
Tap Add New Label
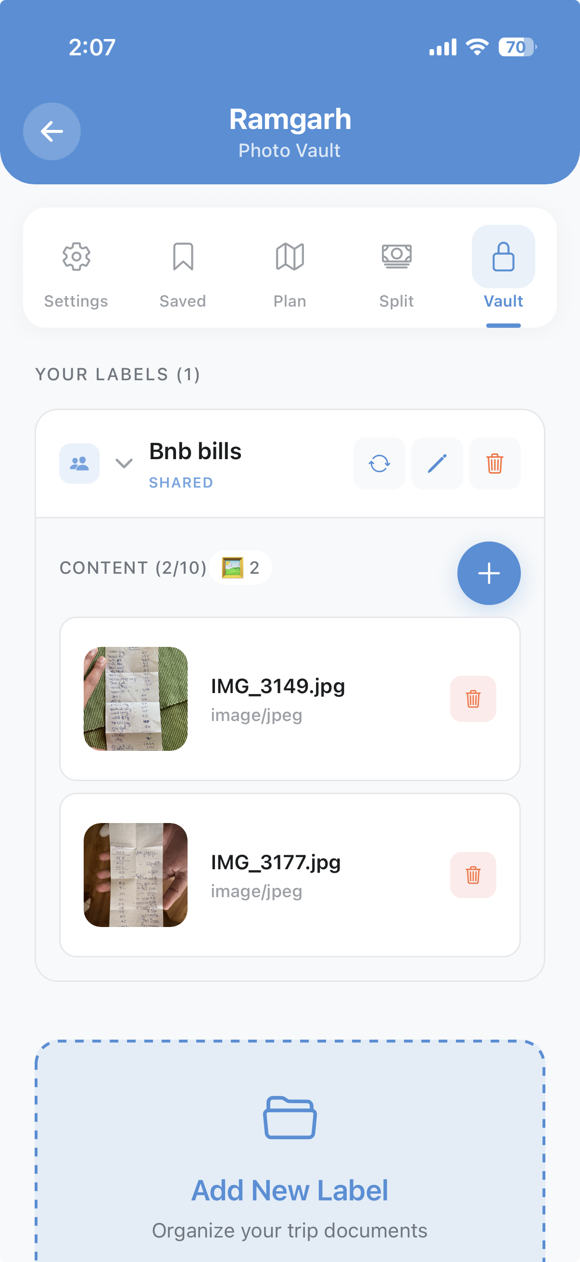[290, 1190]
